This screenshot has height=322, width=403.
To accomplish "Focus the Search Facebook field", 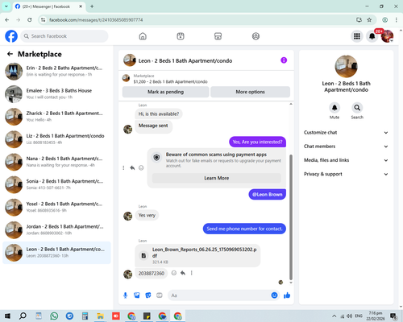I will (64, 36).
